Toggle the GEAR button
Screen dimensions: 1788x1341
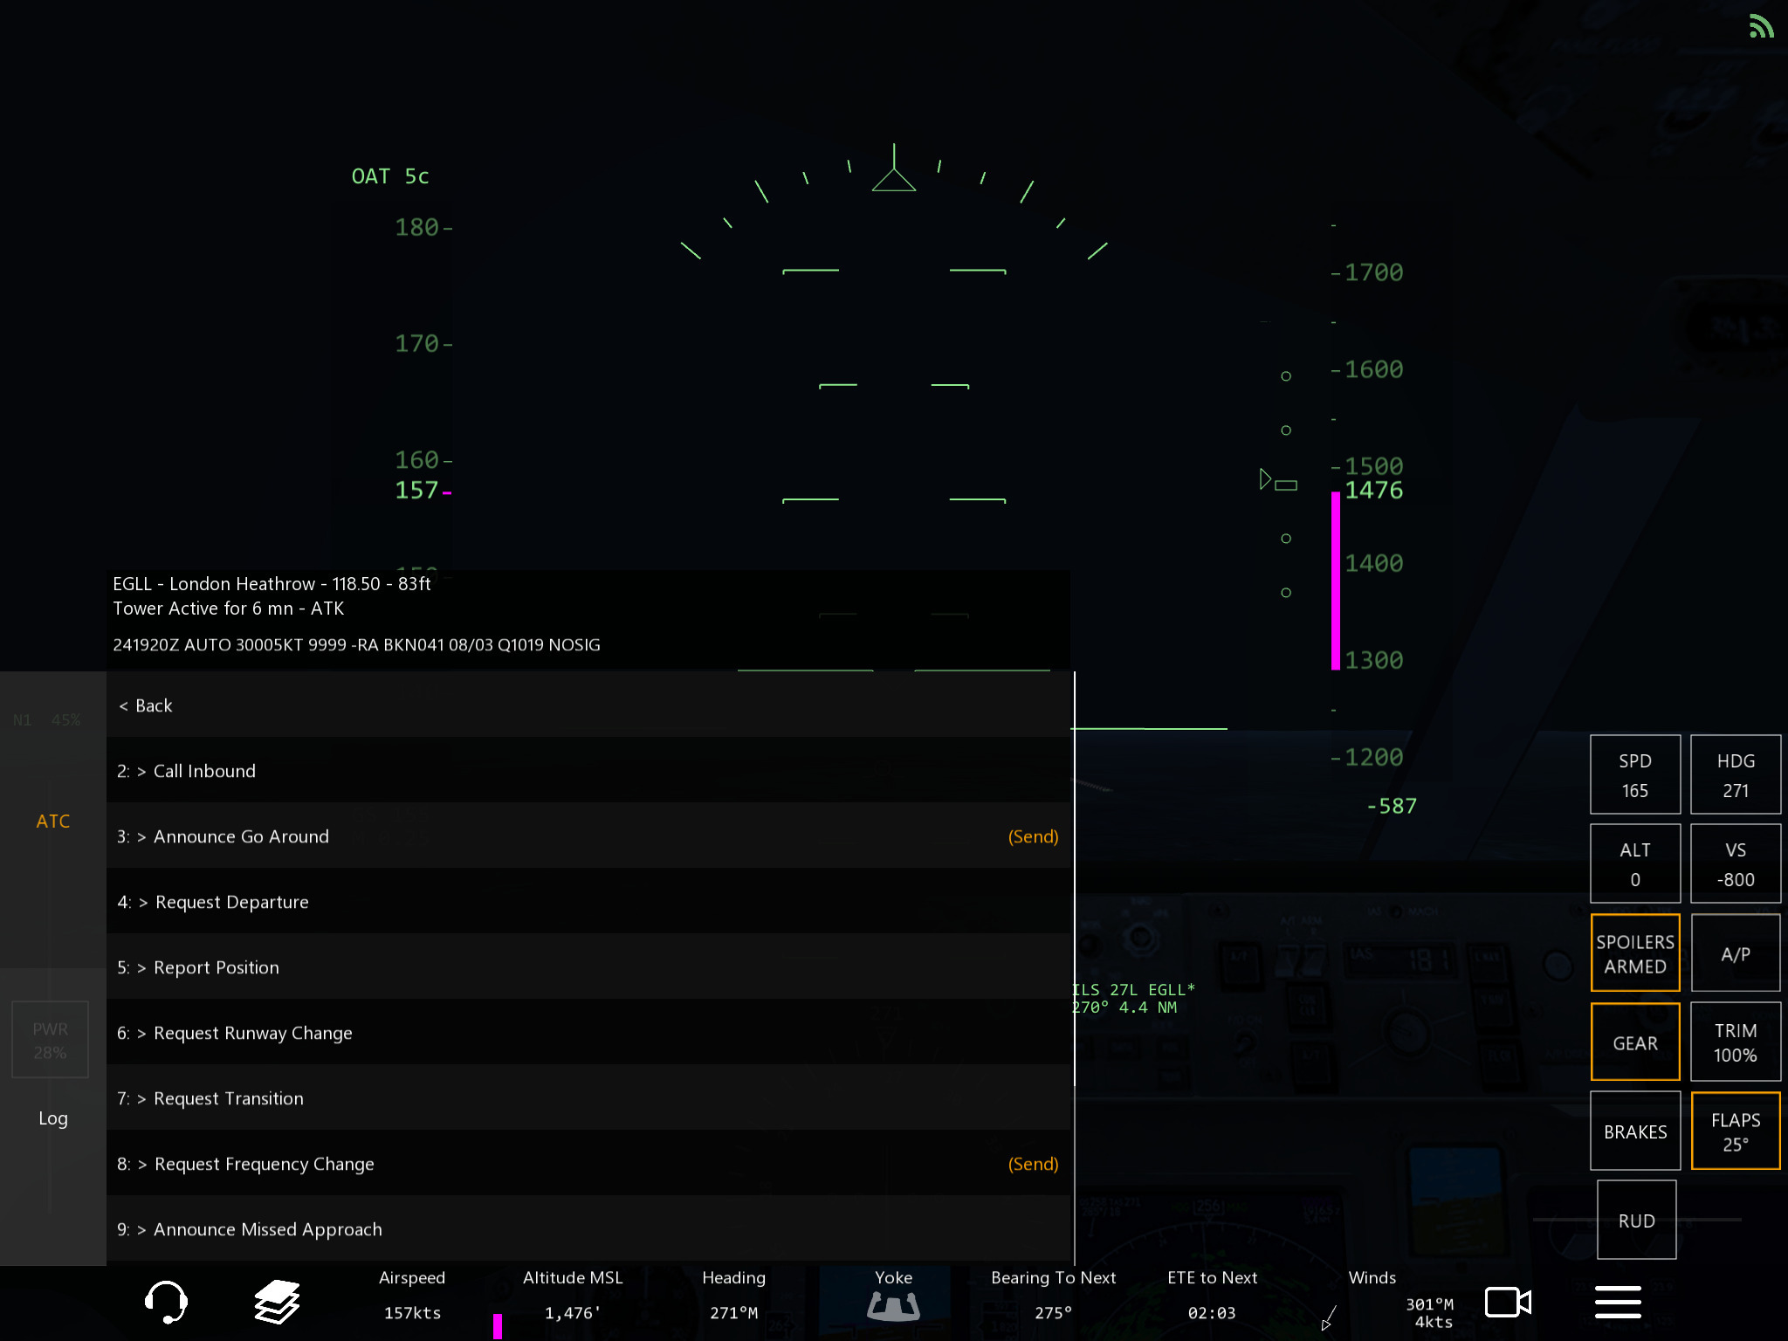(x=1634, y=1043)
